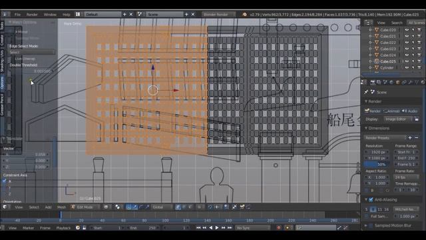Open the Render menu in top bar
Viewport: 426px width, 240px height.
[32, 15]
